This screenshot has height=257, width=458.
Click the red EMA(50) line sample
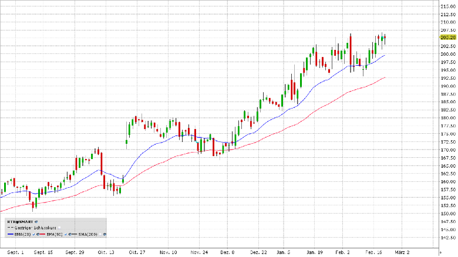click(42, 234)
